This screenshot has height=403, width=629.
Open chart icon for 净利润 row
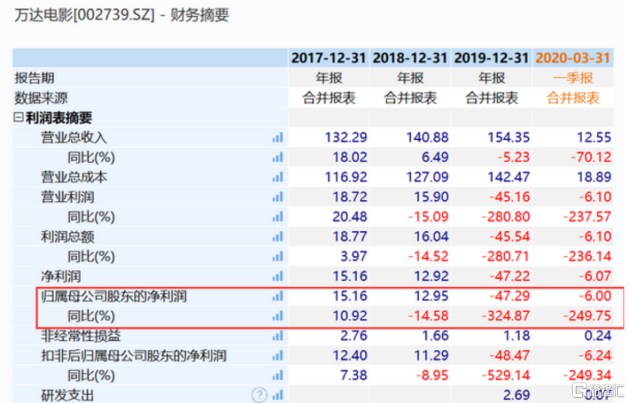pos(277,276)
